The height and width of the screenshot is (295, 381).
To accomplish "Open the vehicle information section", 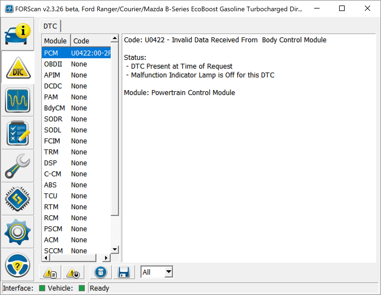I will pos(18,34).
